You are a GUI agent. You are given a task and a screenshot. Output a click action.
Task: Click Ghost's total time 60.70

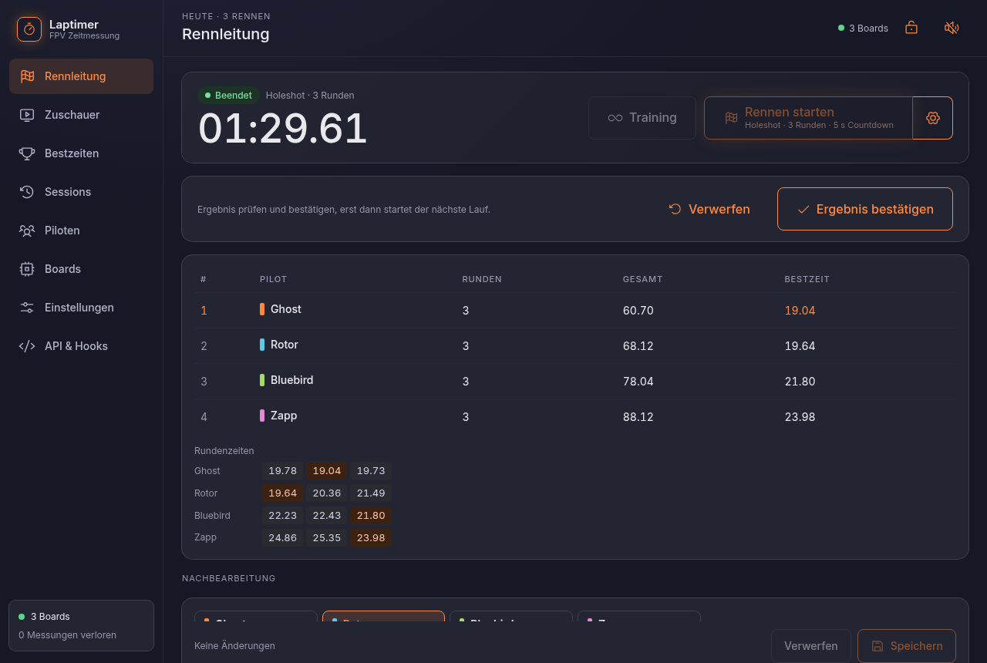tap(638, 311)
